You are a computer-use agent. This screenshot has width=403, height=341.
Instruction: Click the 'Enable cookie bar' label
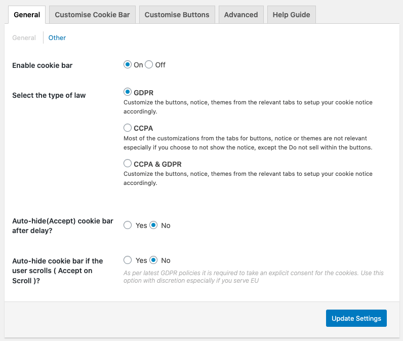point(43,65)
